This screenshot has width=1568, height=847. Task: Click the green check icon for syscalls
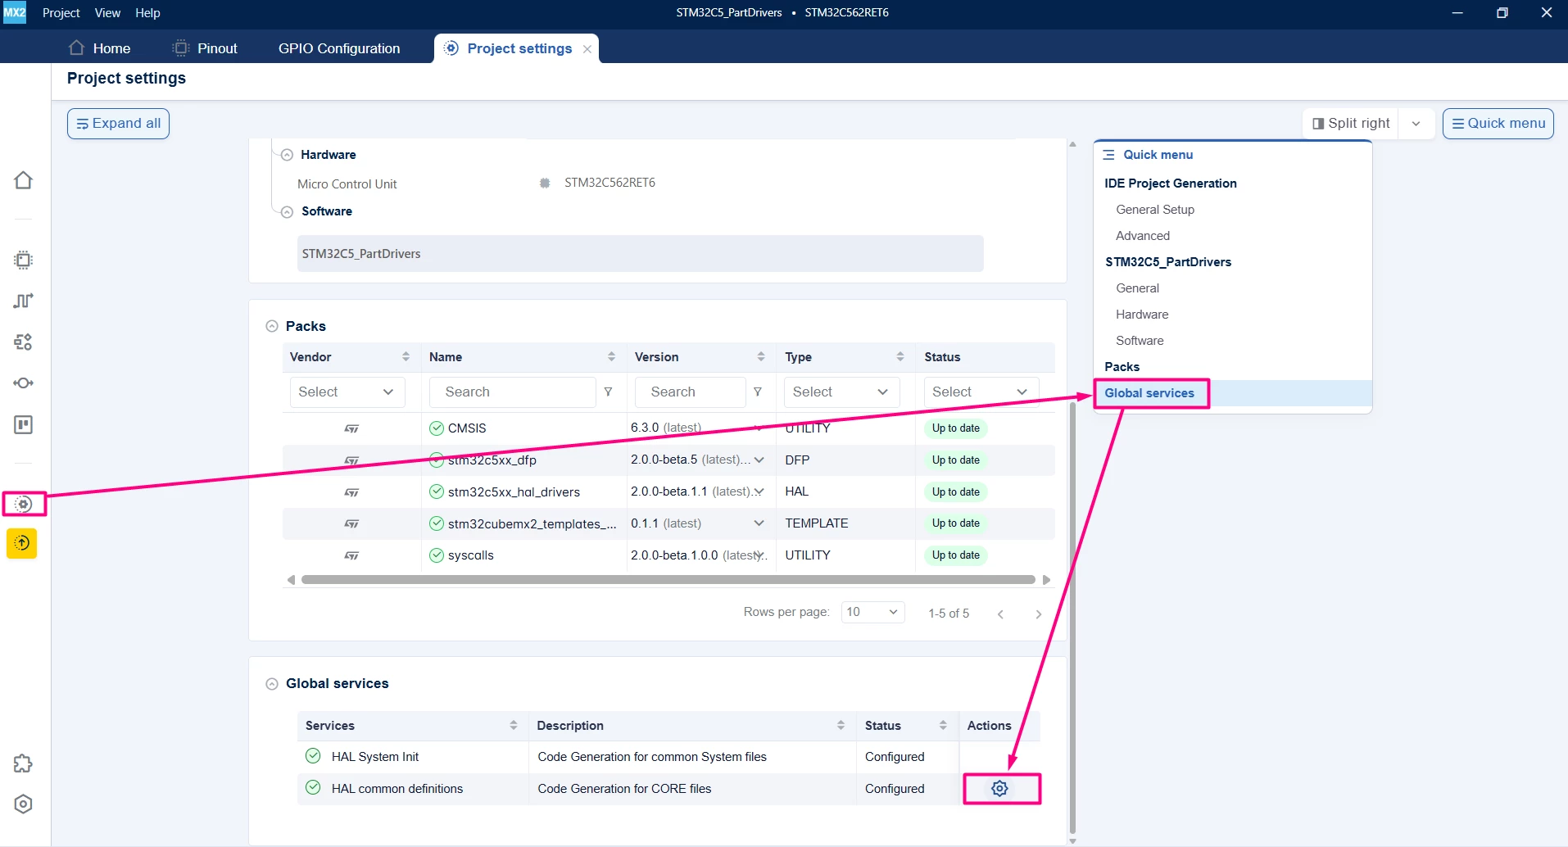click(x=437, y=555)
